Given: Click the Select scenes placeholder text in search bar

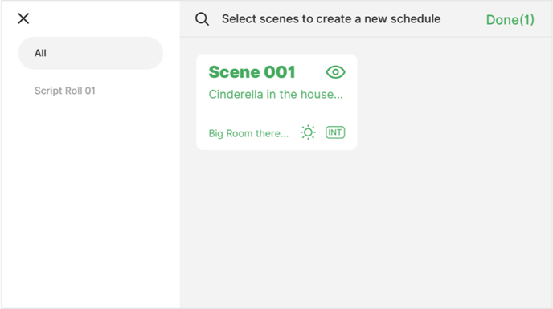Looking at the screenshot, I should pyautogui.click(x=331, y=19).
